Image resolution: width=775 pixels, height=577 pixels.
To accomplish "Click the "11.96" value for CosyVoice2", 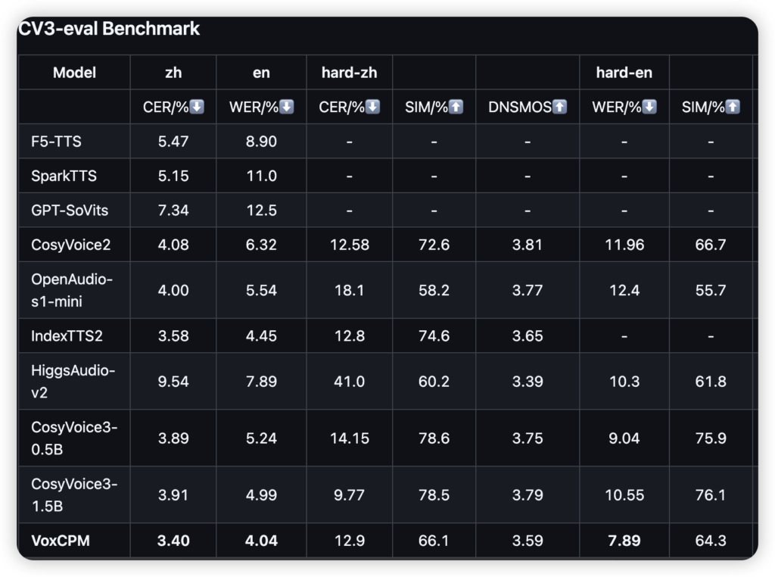I will (624, 245).
